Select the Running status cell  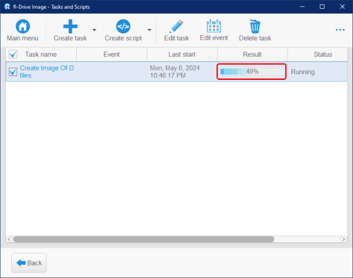[x=303, y=72]
